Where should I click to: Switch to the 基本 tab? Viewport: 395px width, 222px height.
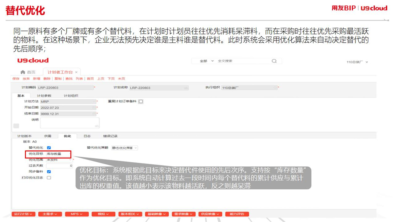point(21,96)
